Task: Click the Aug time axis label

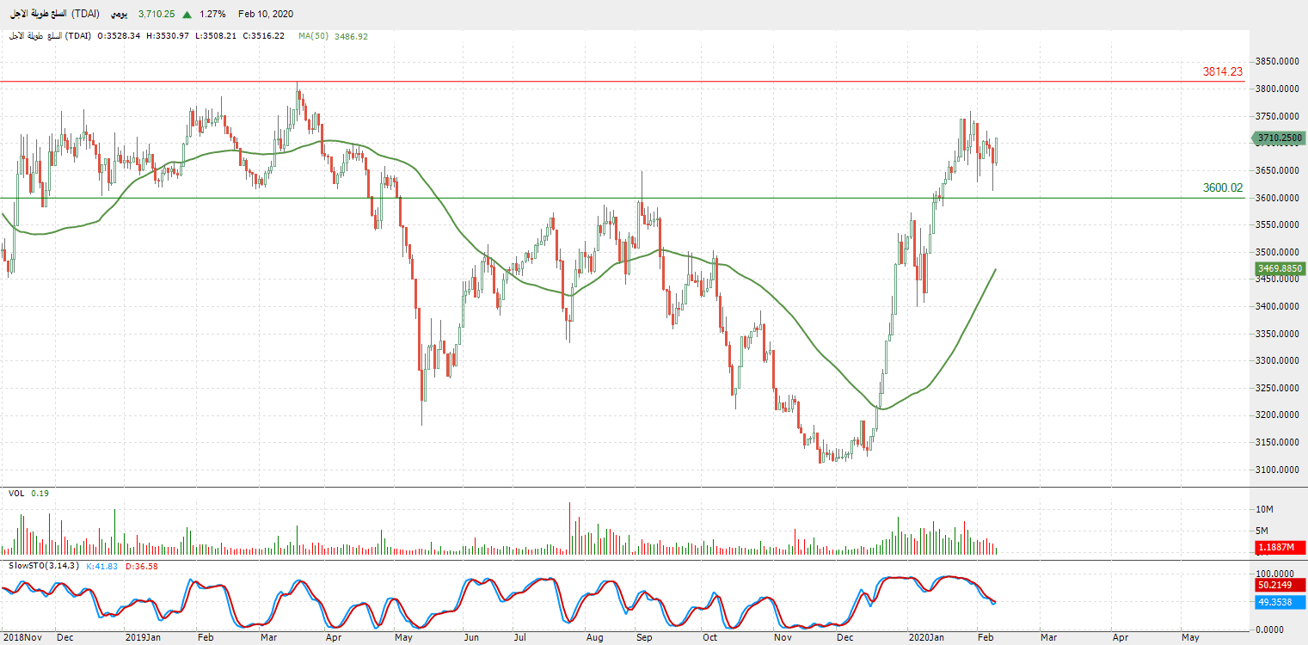Action: [593, 637]
